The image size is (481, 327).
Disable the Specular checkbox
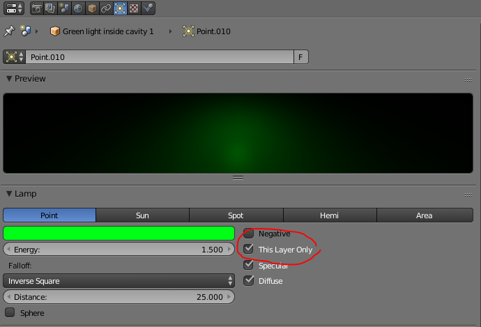coord(249,265)
